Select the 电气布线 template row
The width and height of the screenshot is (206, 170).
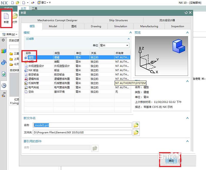coord(78,87)
